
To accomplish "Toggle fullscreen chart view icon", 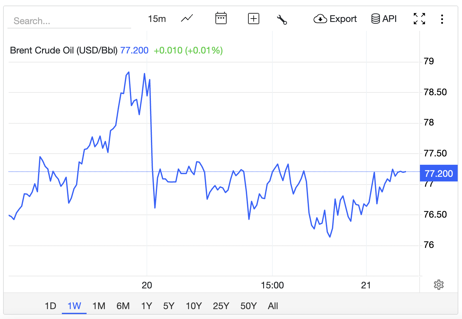I will pyautogui.click(x=419, y=19).
